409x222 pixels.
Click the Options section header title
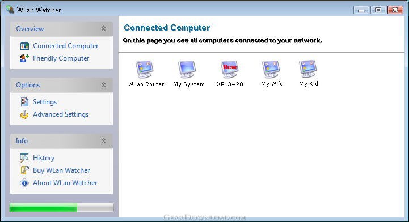pos(28,85)
